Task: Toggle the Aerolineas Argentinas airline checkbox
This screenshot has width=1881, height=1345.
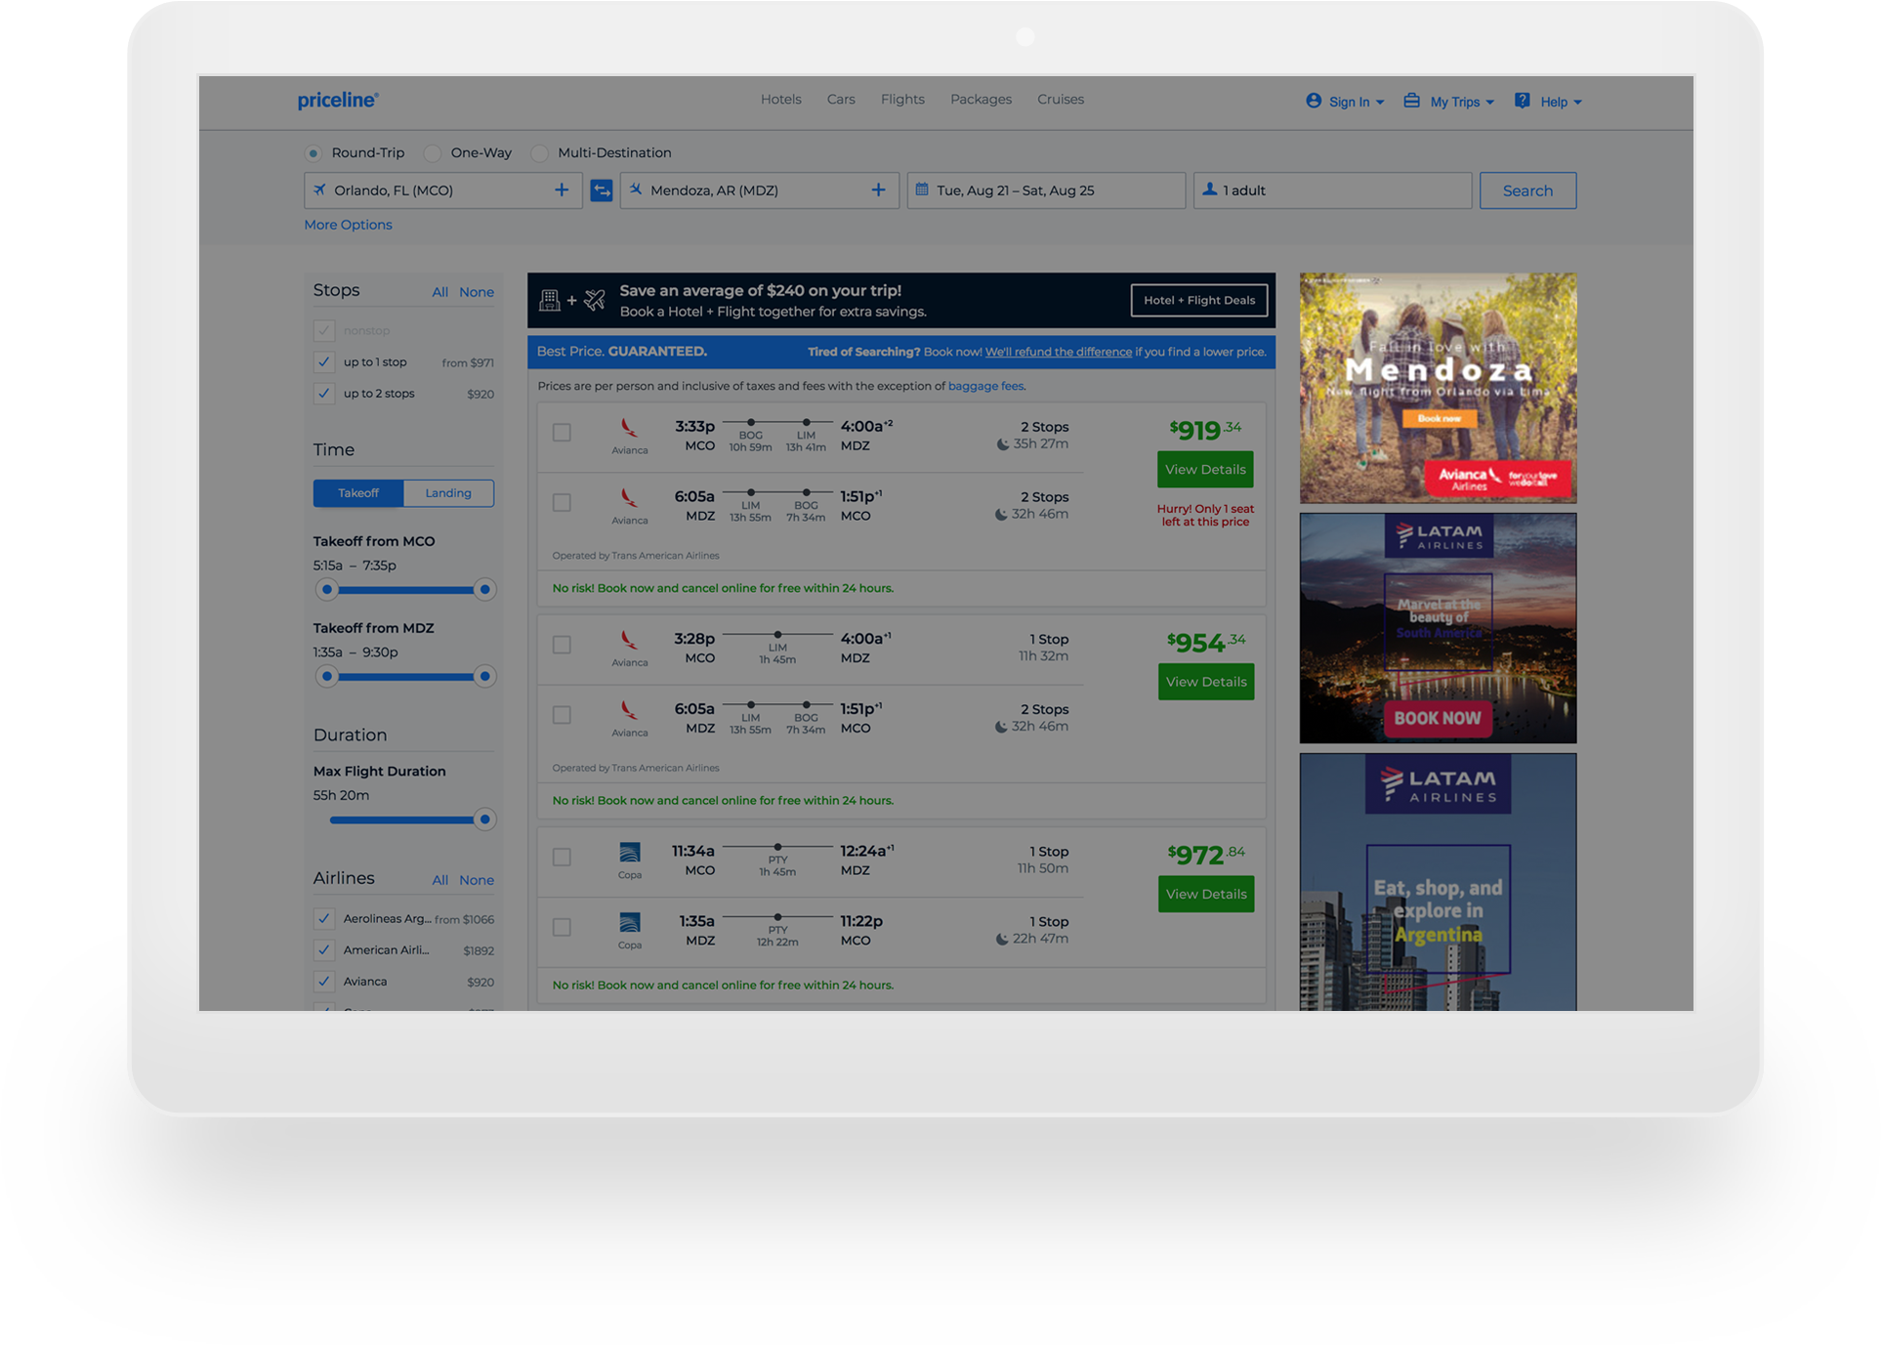Action: pyautogui.click(x=324, y=919)
